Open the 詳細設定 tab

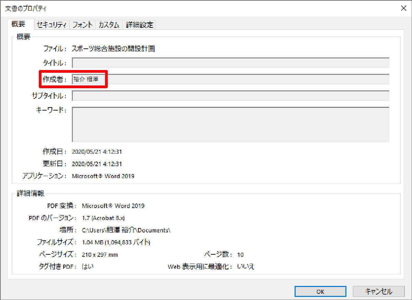point(139,25)
